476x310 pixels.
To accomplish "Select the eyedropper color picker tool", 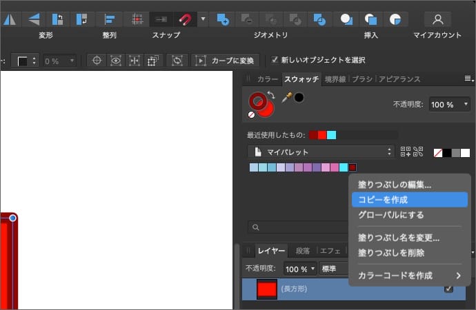I will [x=286, y=97].
